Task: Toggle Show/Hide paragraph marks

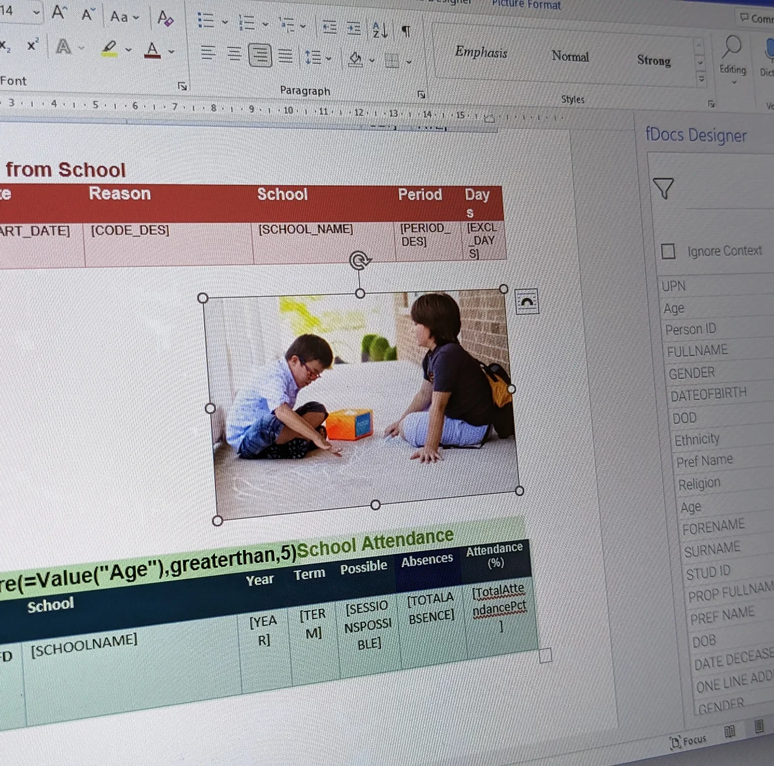Action: (x=406, y=31)
